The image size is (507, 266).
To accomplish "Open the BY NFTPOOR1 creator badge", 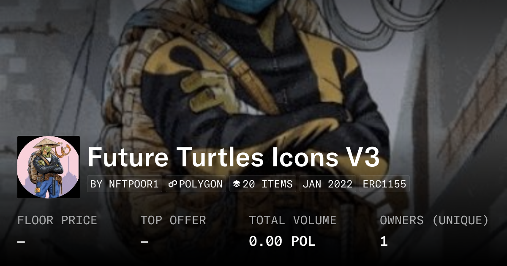I will (x=125, y=184).
